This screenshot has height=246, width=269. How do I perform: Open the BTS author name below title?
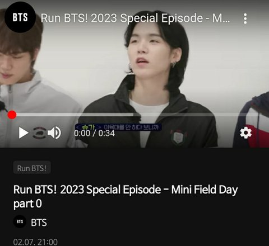pyautogui.click(x=39, y=223)
